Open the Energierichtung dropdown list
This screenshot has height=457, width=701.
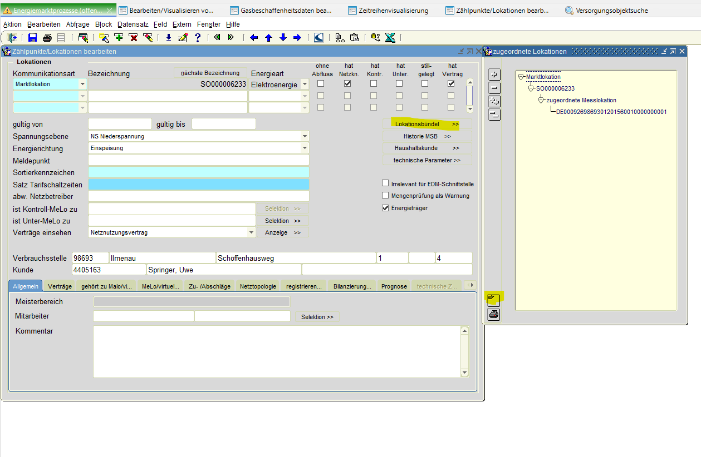pos(304,148)
